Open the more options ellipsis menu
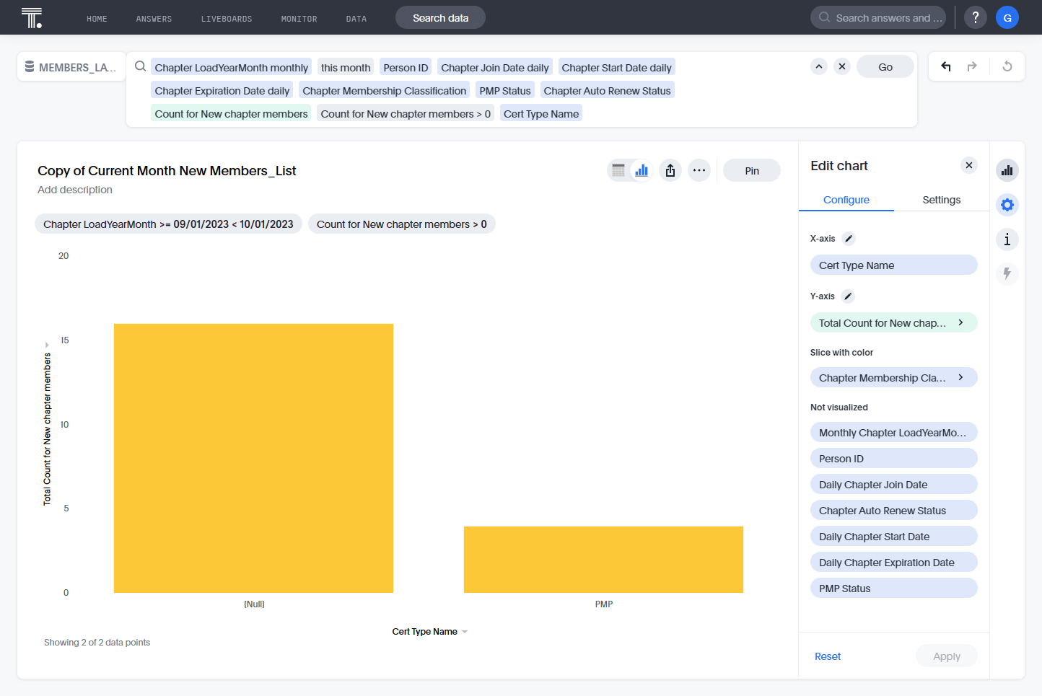 pos(699,170)
